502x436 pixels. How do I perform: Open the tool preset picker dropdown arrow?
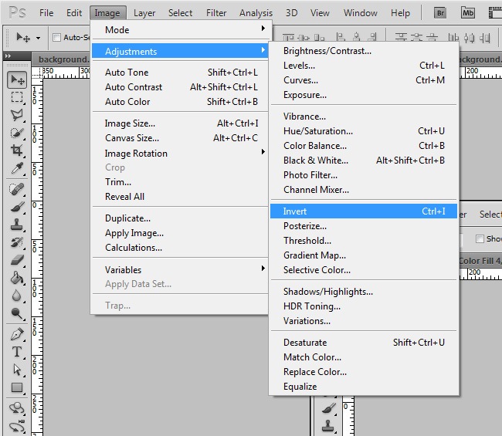[x=38, y=37]
